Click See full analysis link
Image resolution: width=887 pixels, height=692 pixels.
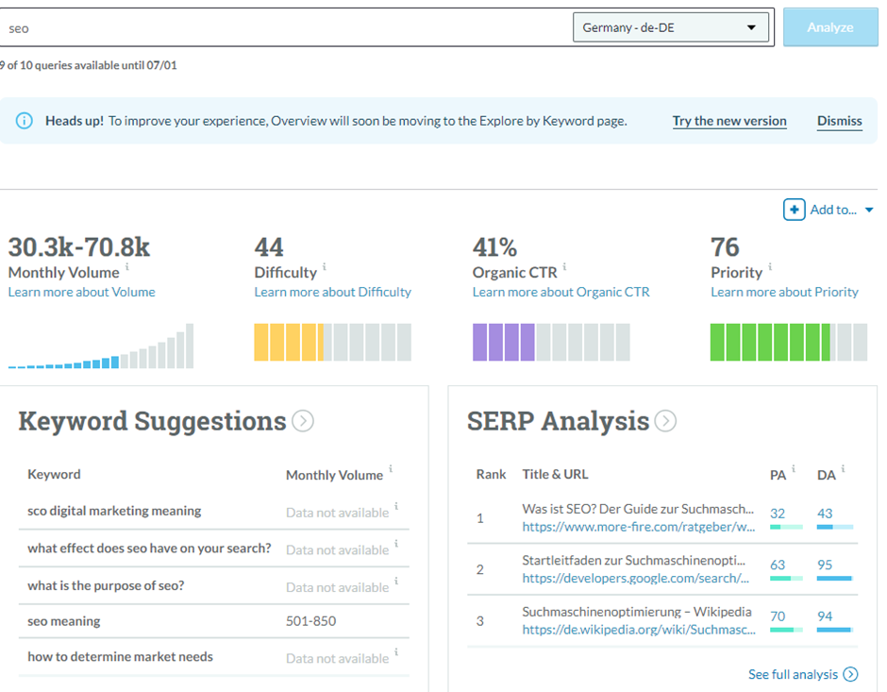click(802, 674)
